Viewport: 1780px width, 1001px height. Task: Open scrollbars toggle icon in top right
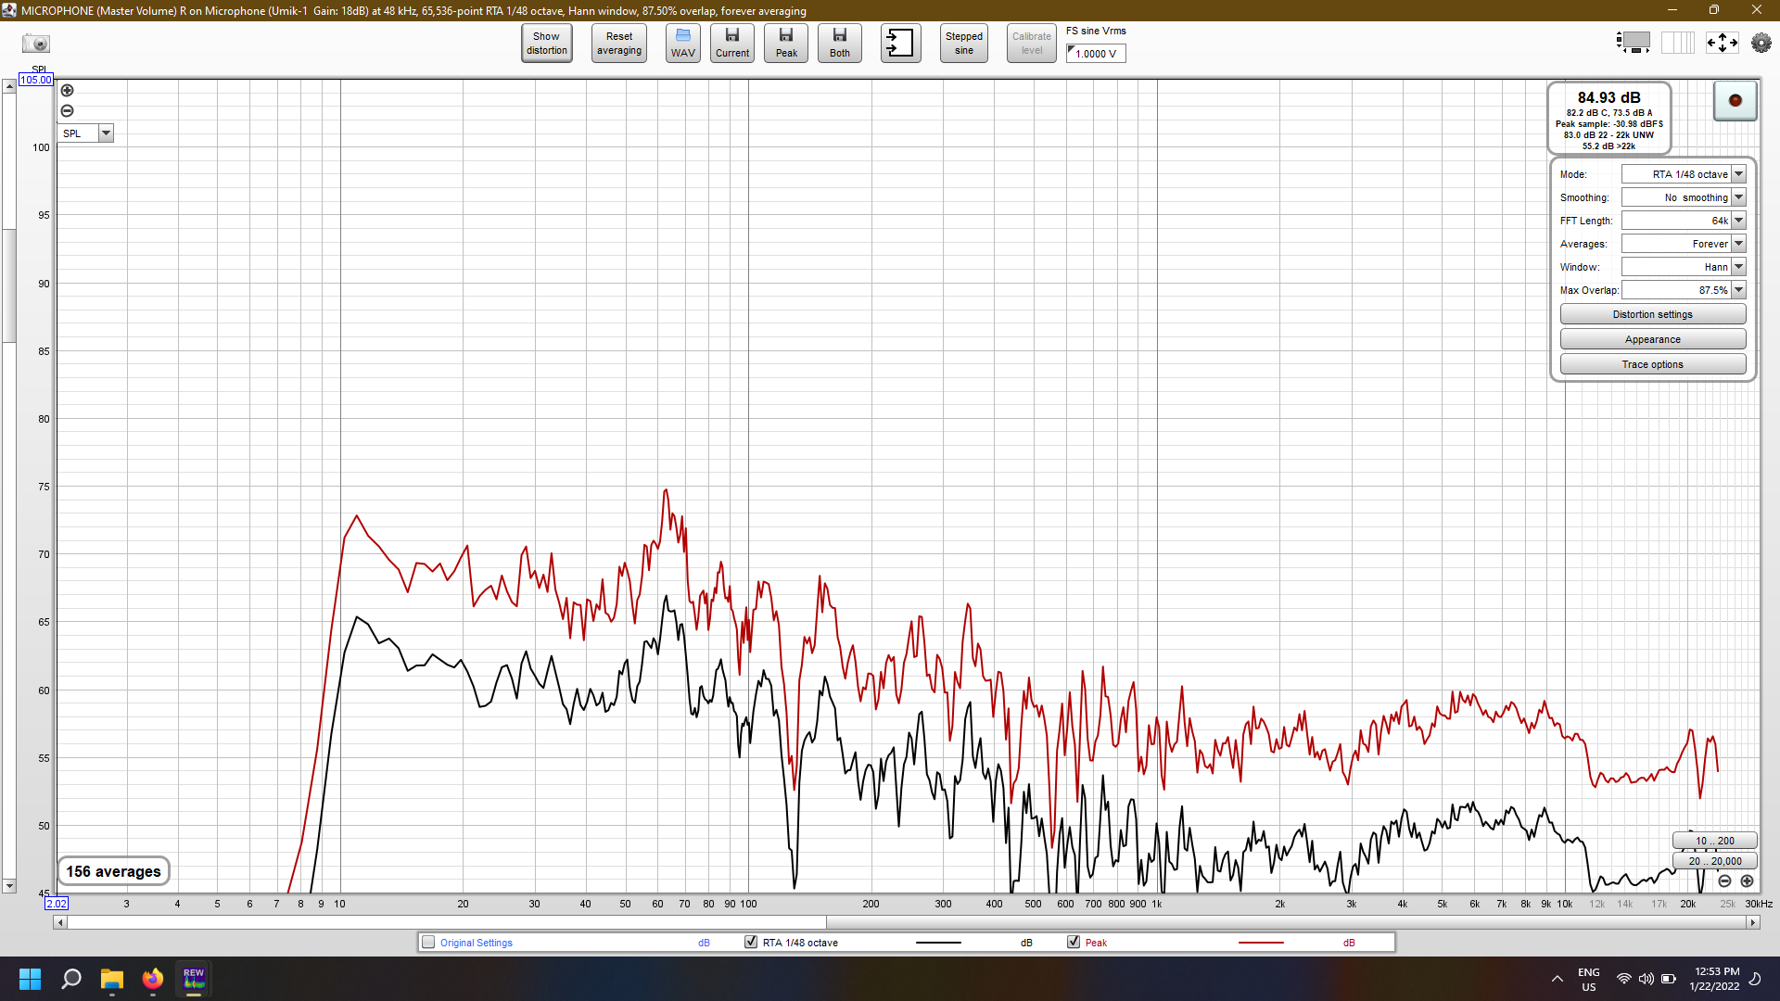pyautogui.click(x=1634, y=43)
